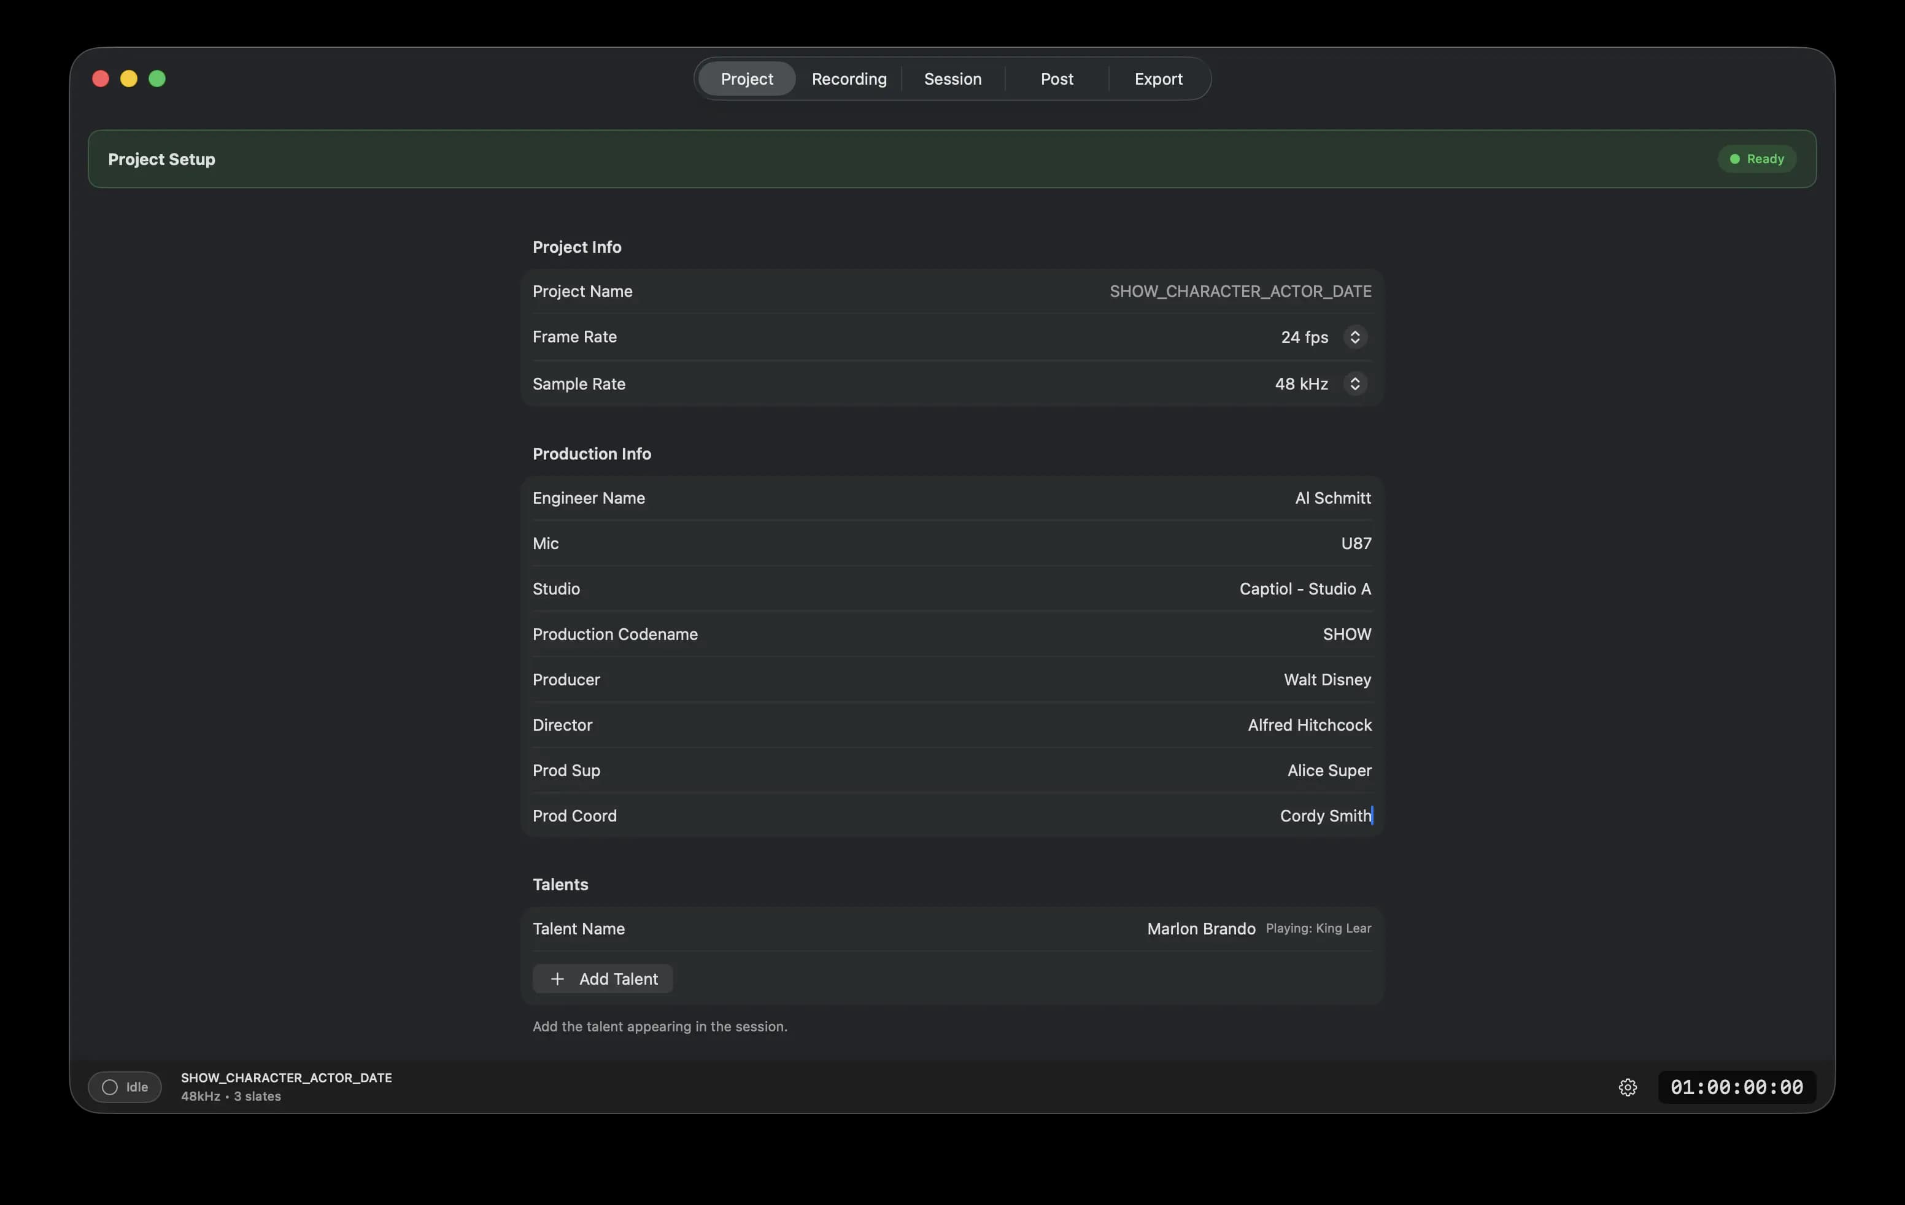Edit the Director field Alfred Hitchcock

tap(1309, 725)
